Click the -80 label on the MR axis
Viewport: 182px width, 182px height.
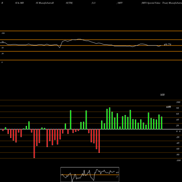pyautogui.click(x=178, y=155)
